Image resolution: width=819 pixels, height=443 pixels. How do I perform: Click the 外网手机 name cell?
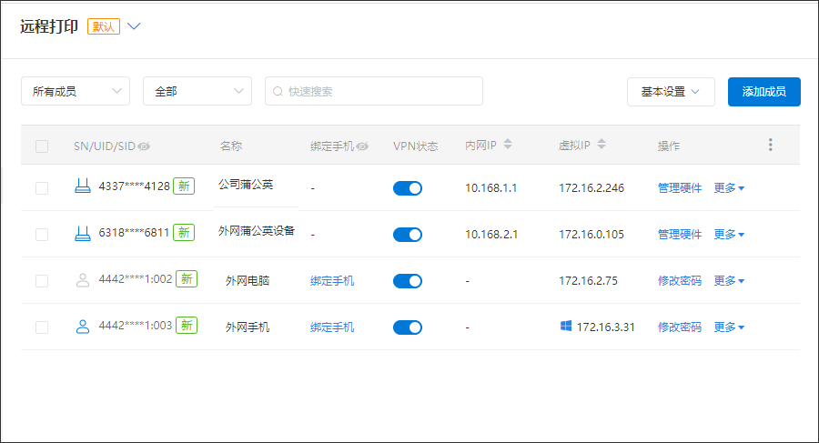tap(248, 327)
